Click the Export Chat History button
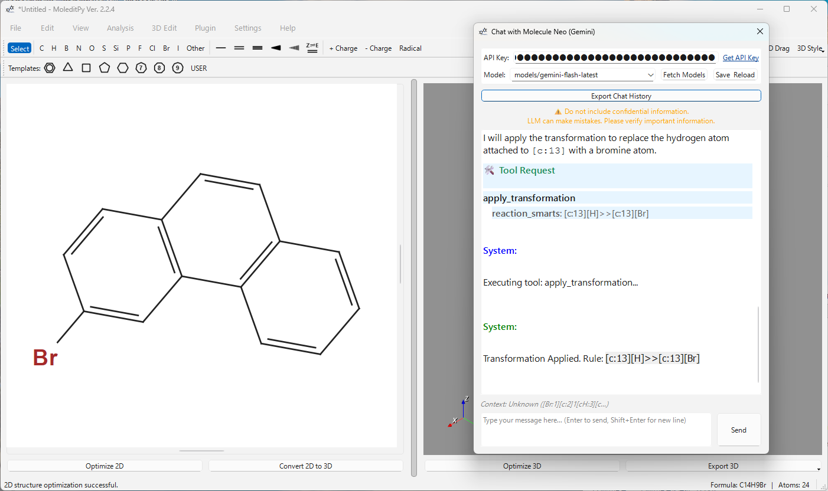This screenshot has height=491, width=828. (x=621, y=96)
